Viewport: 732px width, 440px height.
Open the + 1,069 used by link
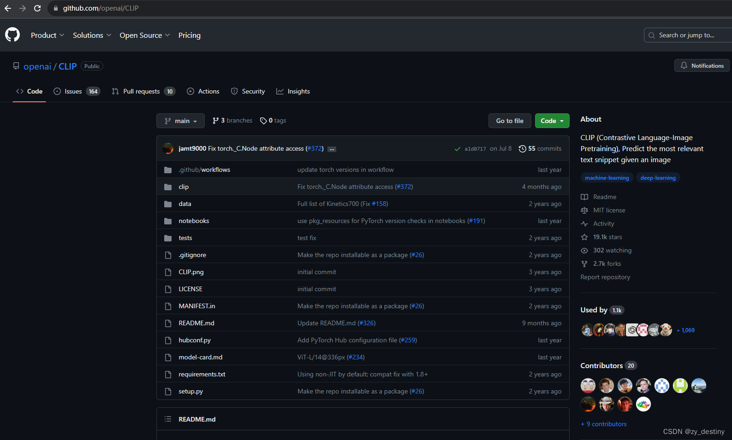coord(685,330)
